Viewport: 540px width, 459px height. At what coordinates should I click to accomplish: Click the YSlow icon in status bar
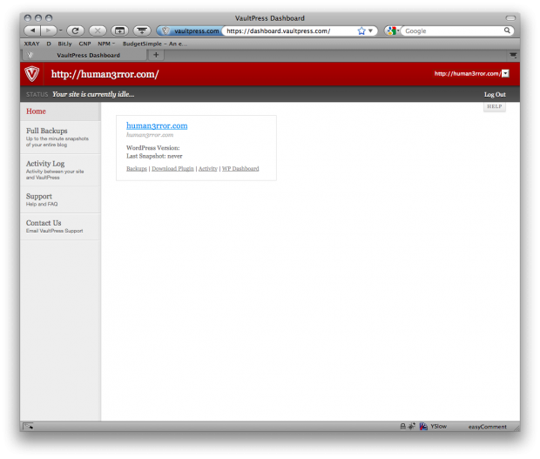(423, 426)
